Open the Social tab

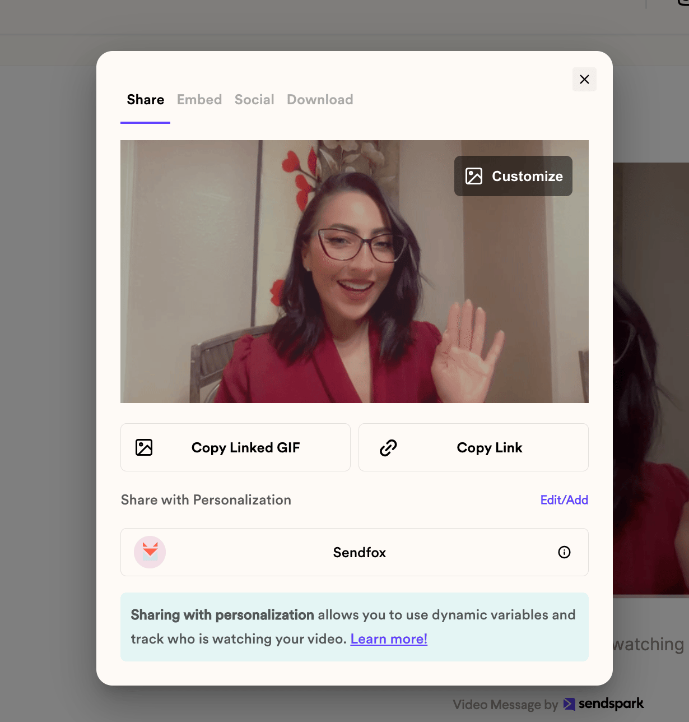254,100
